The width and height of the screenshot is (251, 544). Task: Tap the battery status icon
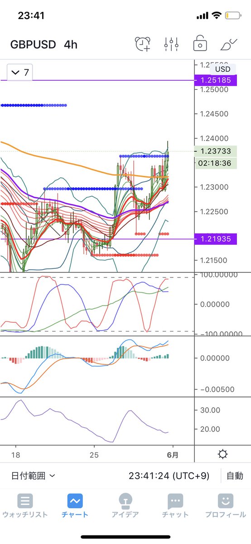coord(232,16)
